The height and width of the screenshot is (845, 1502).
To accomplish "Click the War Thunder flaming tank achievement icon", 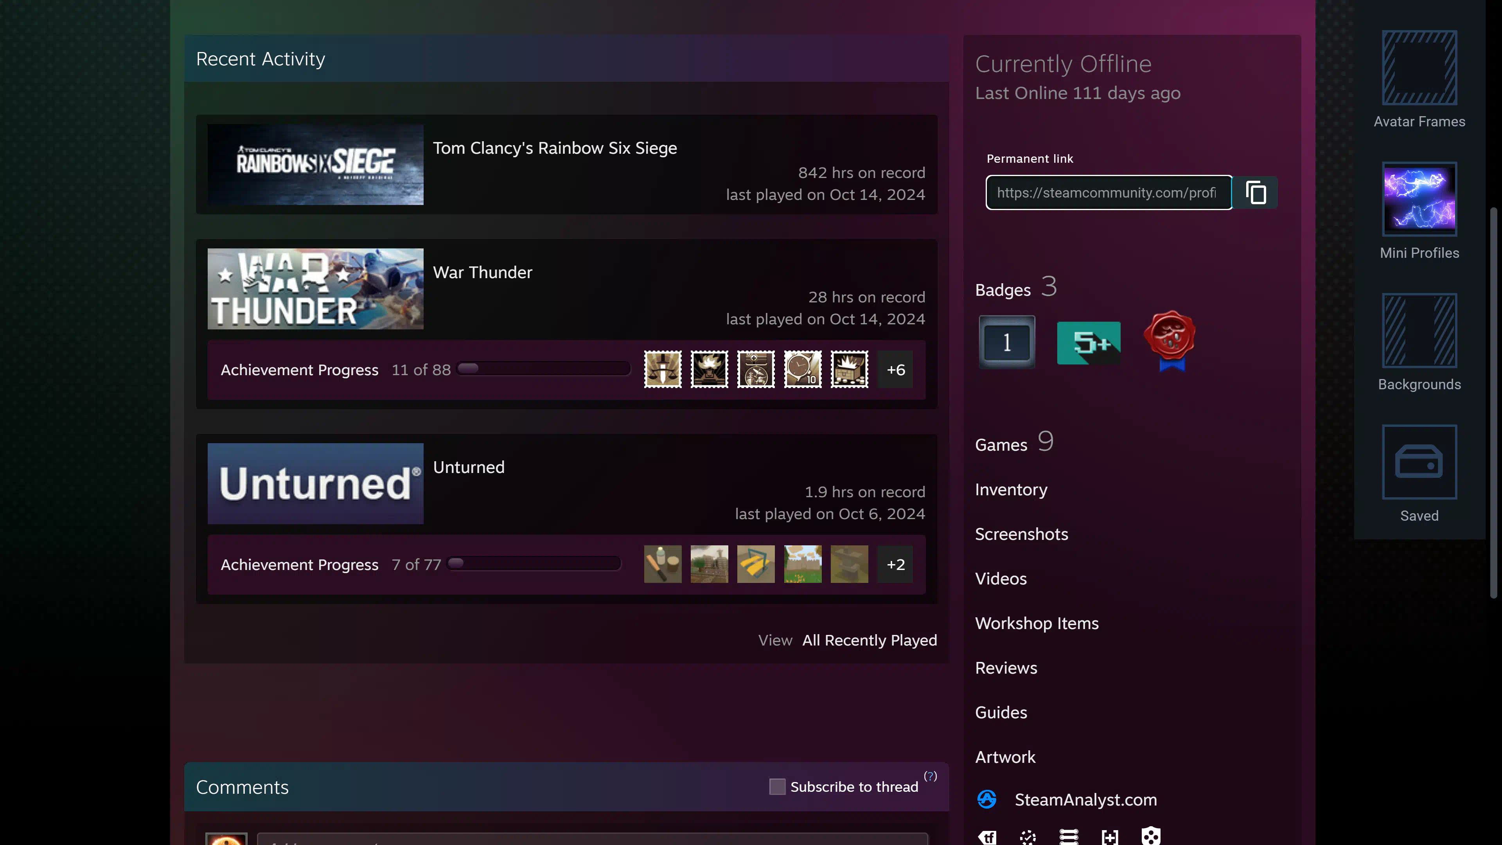I will pyautogui.click(x=709, y=369).
